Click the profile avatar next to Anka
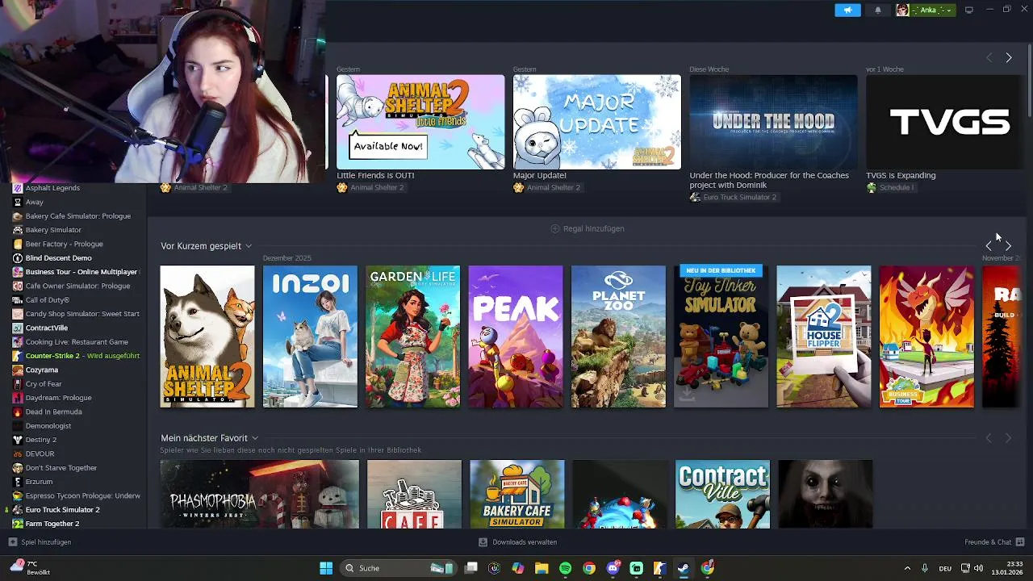 tap(902, 10)
